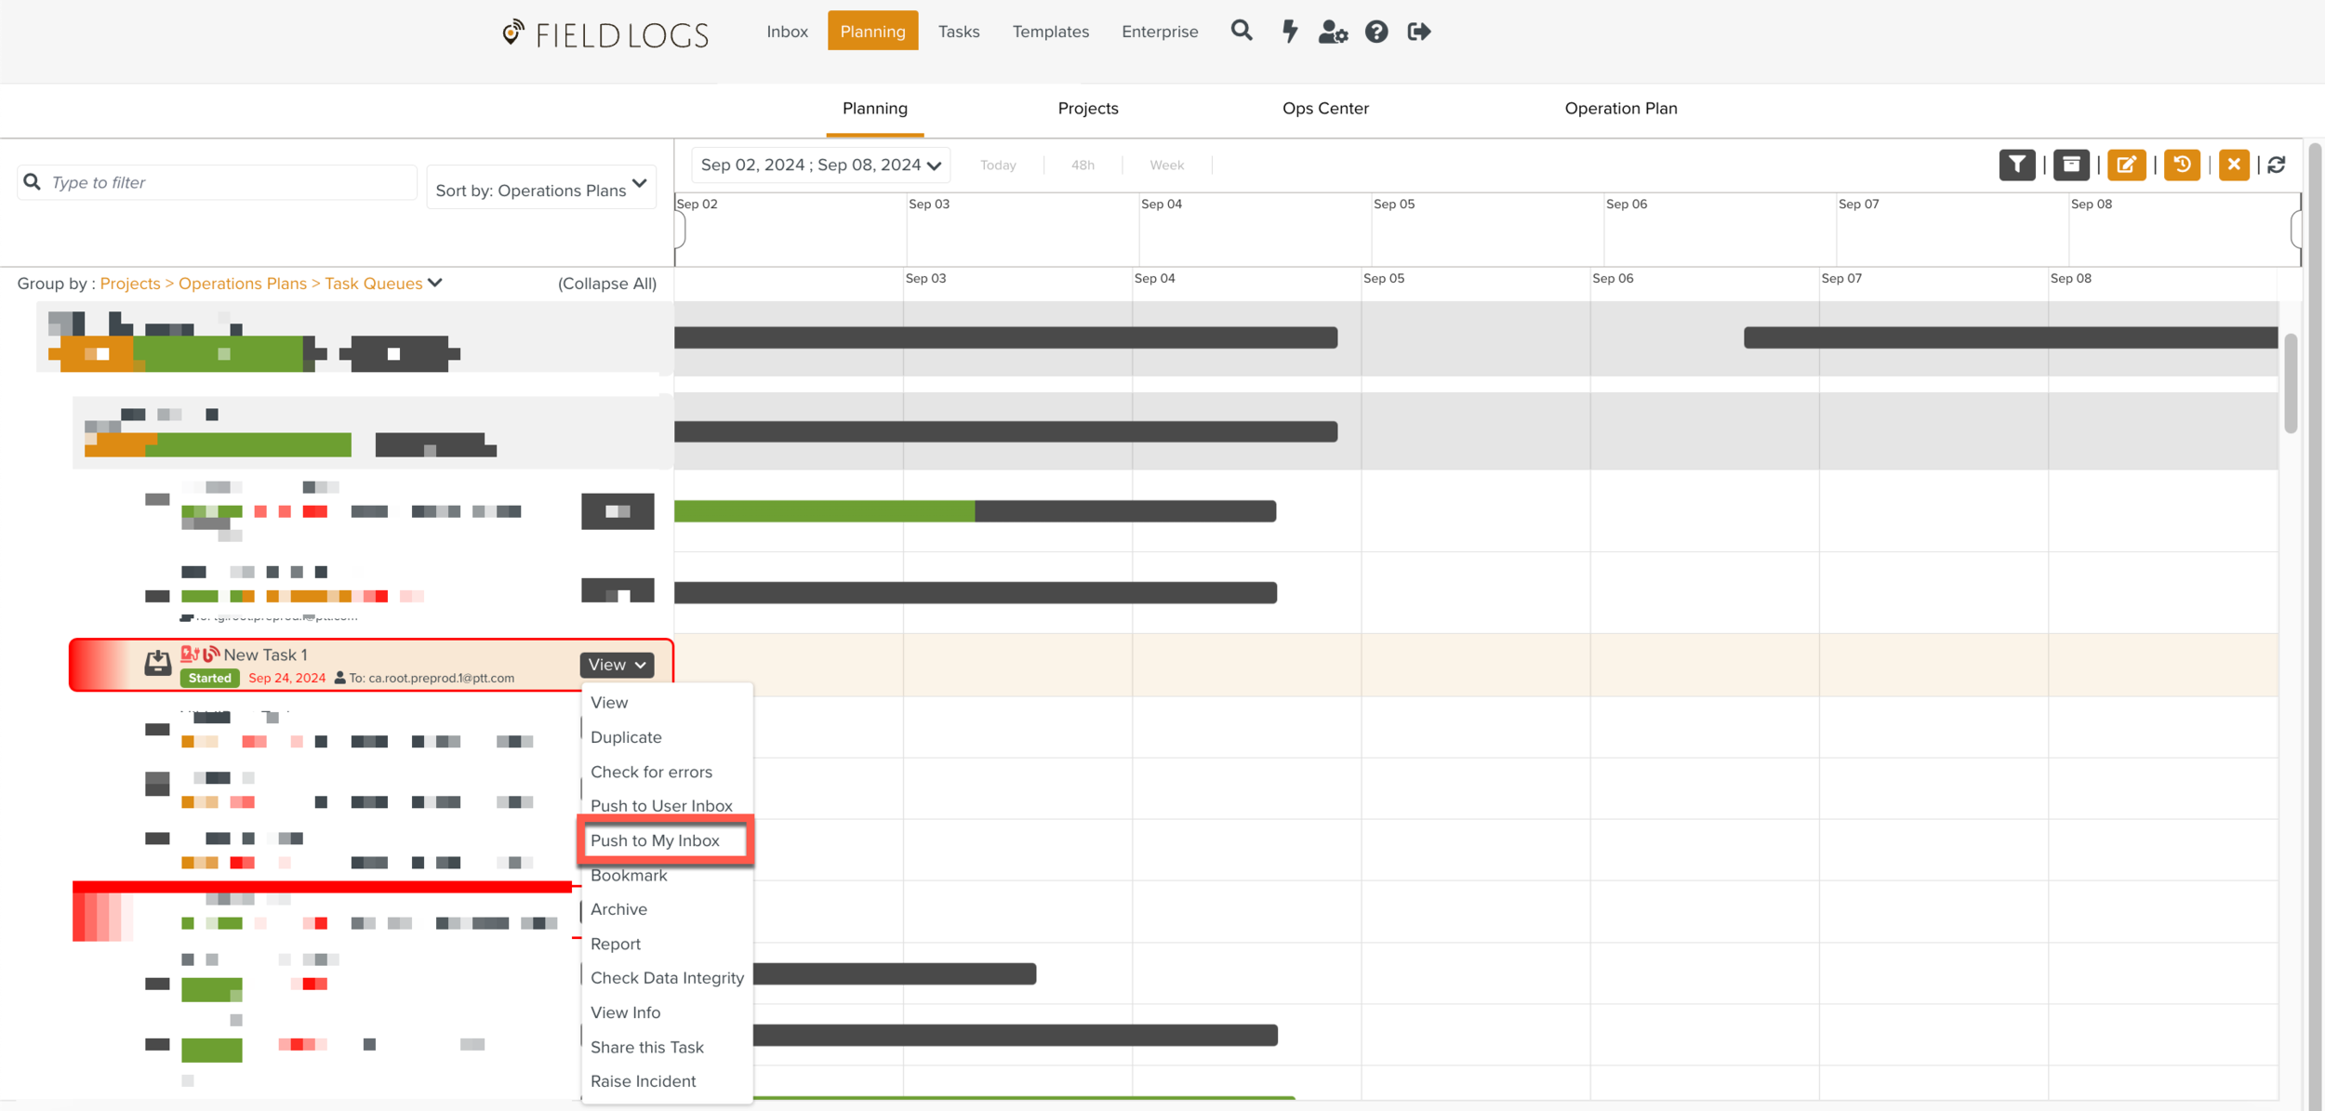The width and height of the screenshot is (2325, 1111).
Task: Click the orange history clock icon
Action: (2181, 165)
